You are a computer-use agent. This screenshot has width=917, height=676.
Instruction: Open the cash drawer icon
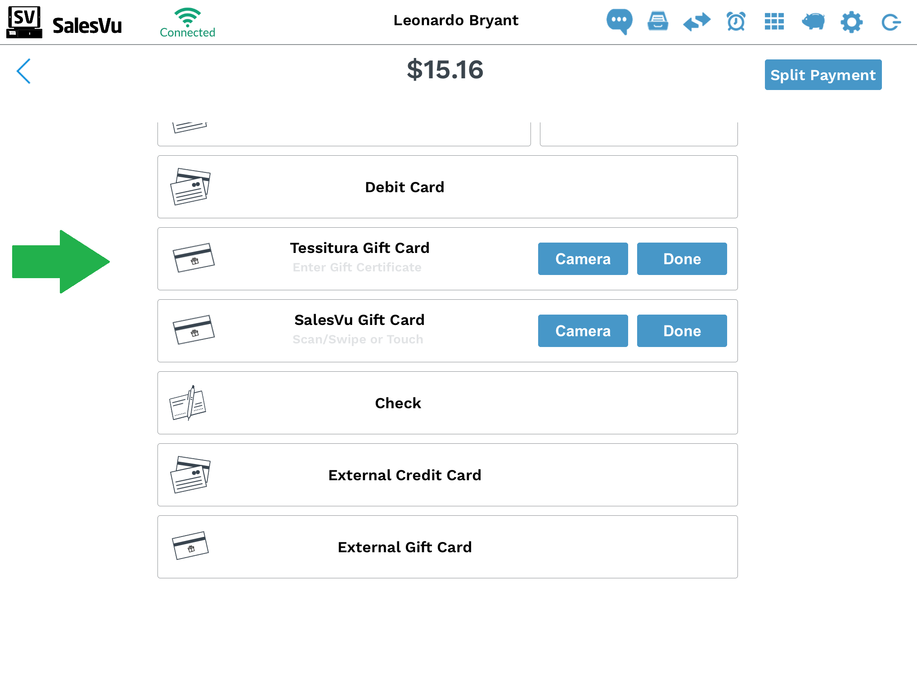pyautogui.click(x=658, y=21)
